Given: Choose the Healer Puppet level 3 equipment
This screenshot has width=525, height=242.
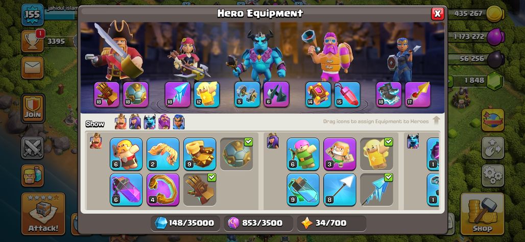Looking at the screenshot, I should (x=340, y=154).
